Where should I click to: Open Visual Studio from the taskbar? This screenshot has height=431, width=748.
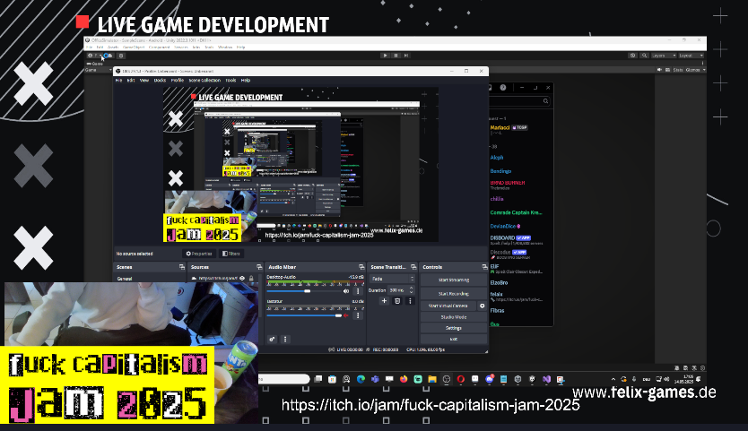[x=547, y=379]
